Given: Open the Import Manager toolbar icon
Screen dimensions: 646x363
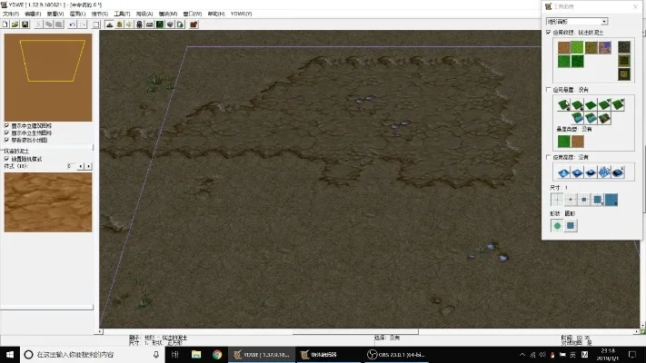Looking at the screenshot, I should (180, 25).
